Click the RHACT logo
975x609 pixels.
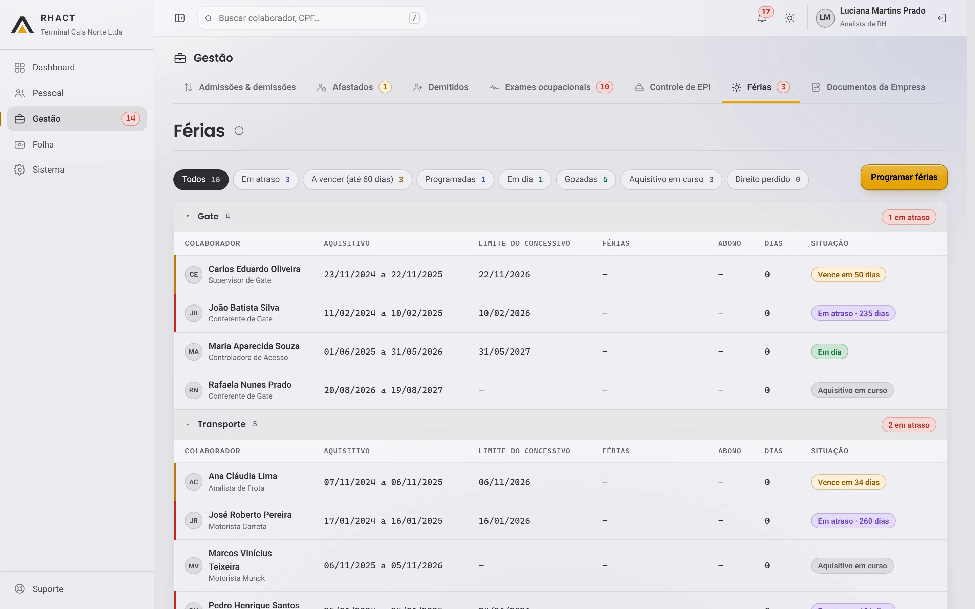coord(22,25)
